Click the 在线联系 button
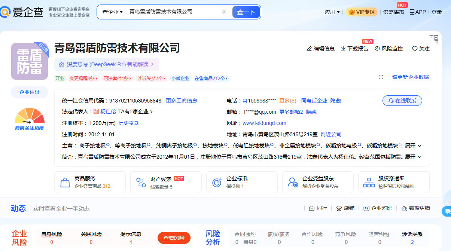 (x=402, y=101)
